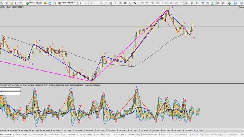Select the text label T tool
The image size is (244, 137).
[120, 3]
